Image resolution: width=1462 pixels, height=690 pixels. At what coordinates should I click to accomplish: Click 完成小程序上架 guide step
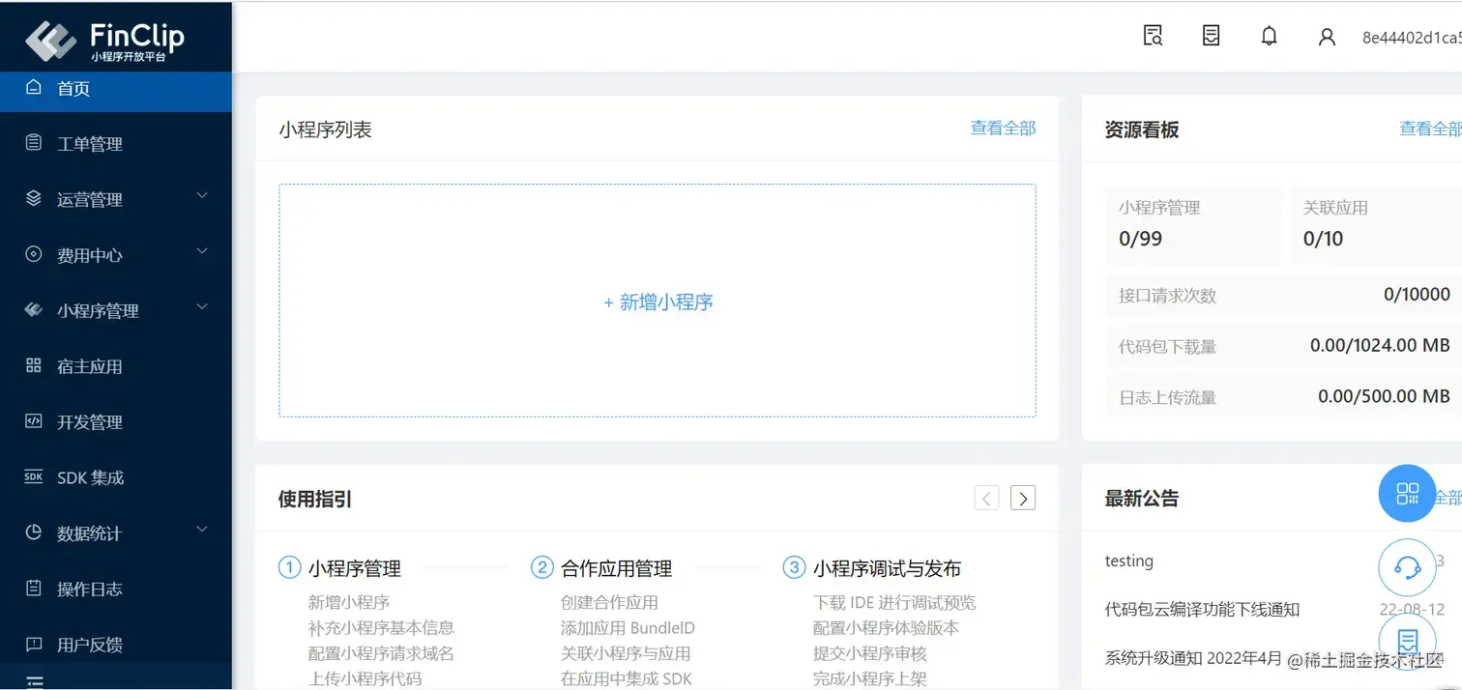[x=870, y=678]
